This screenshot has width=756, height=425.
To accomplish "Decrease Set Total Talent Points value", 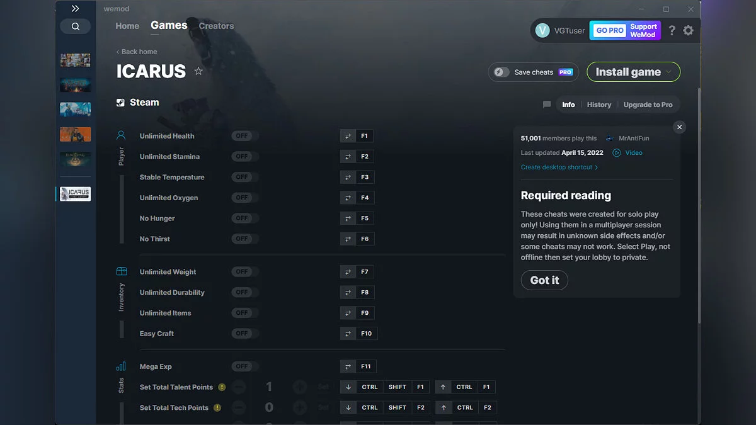I will coord(239,387).
